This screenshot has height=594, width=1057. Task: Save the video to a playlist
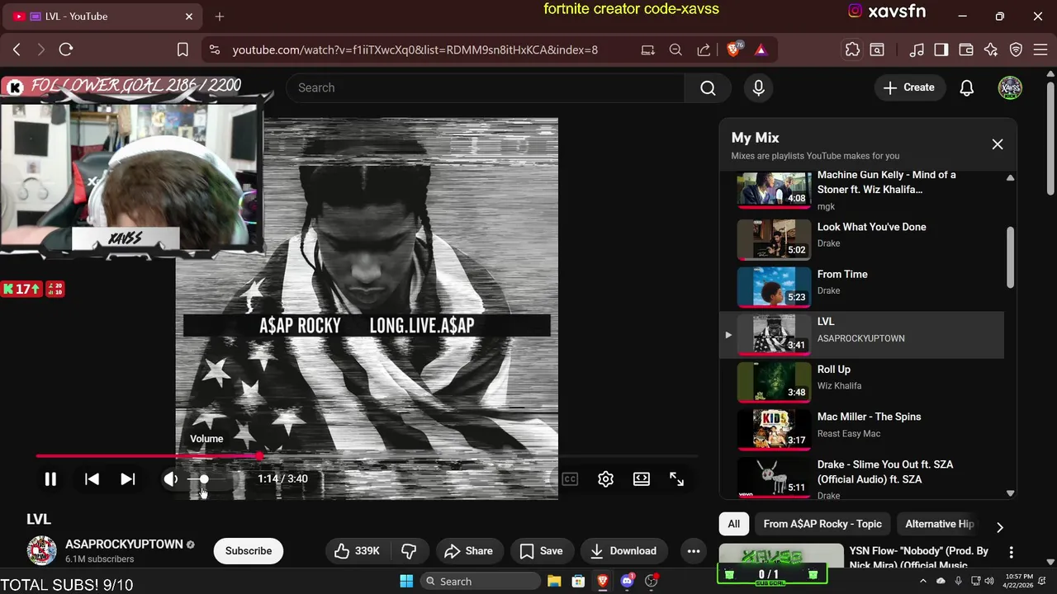click(541, 551)
